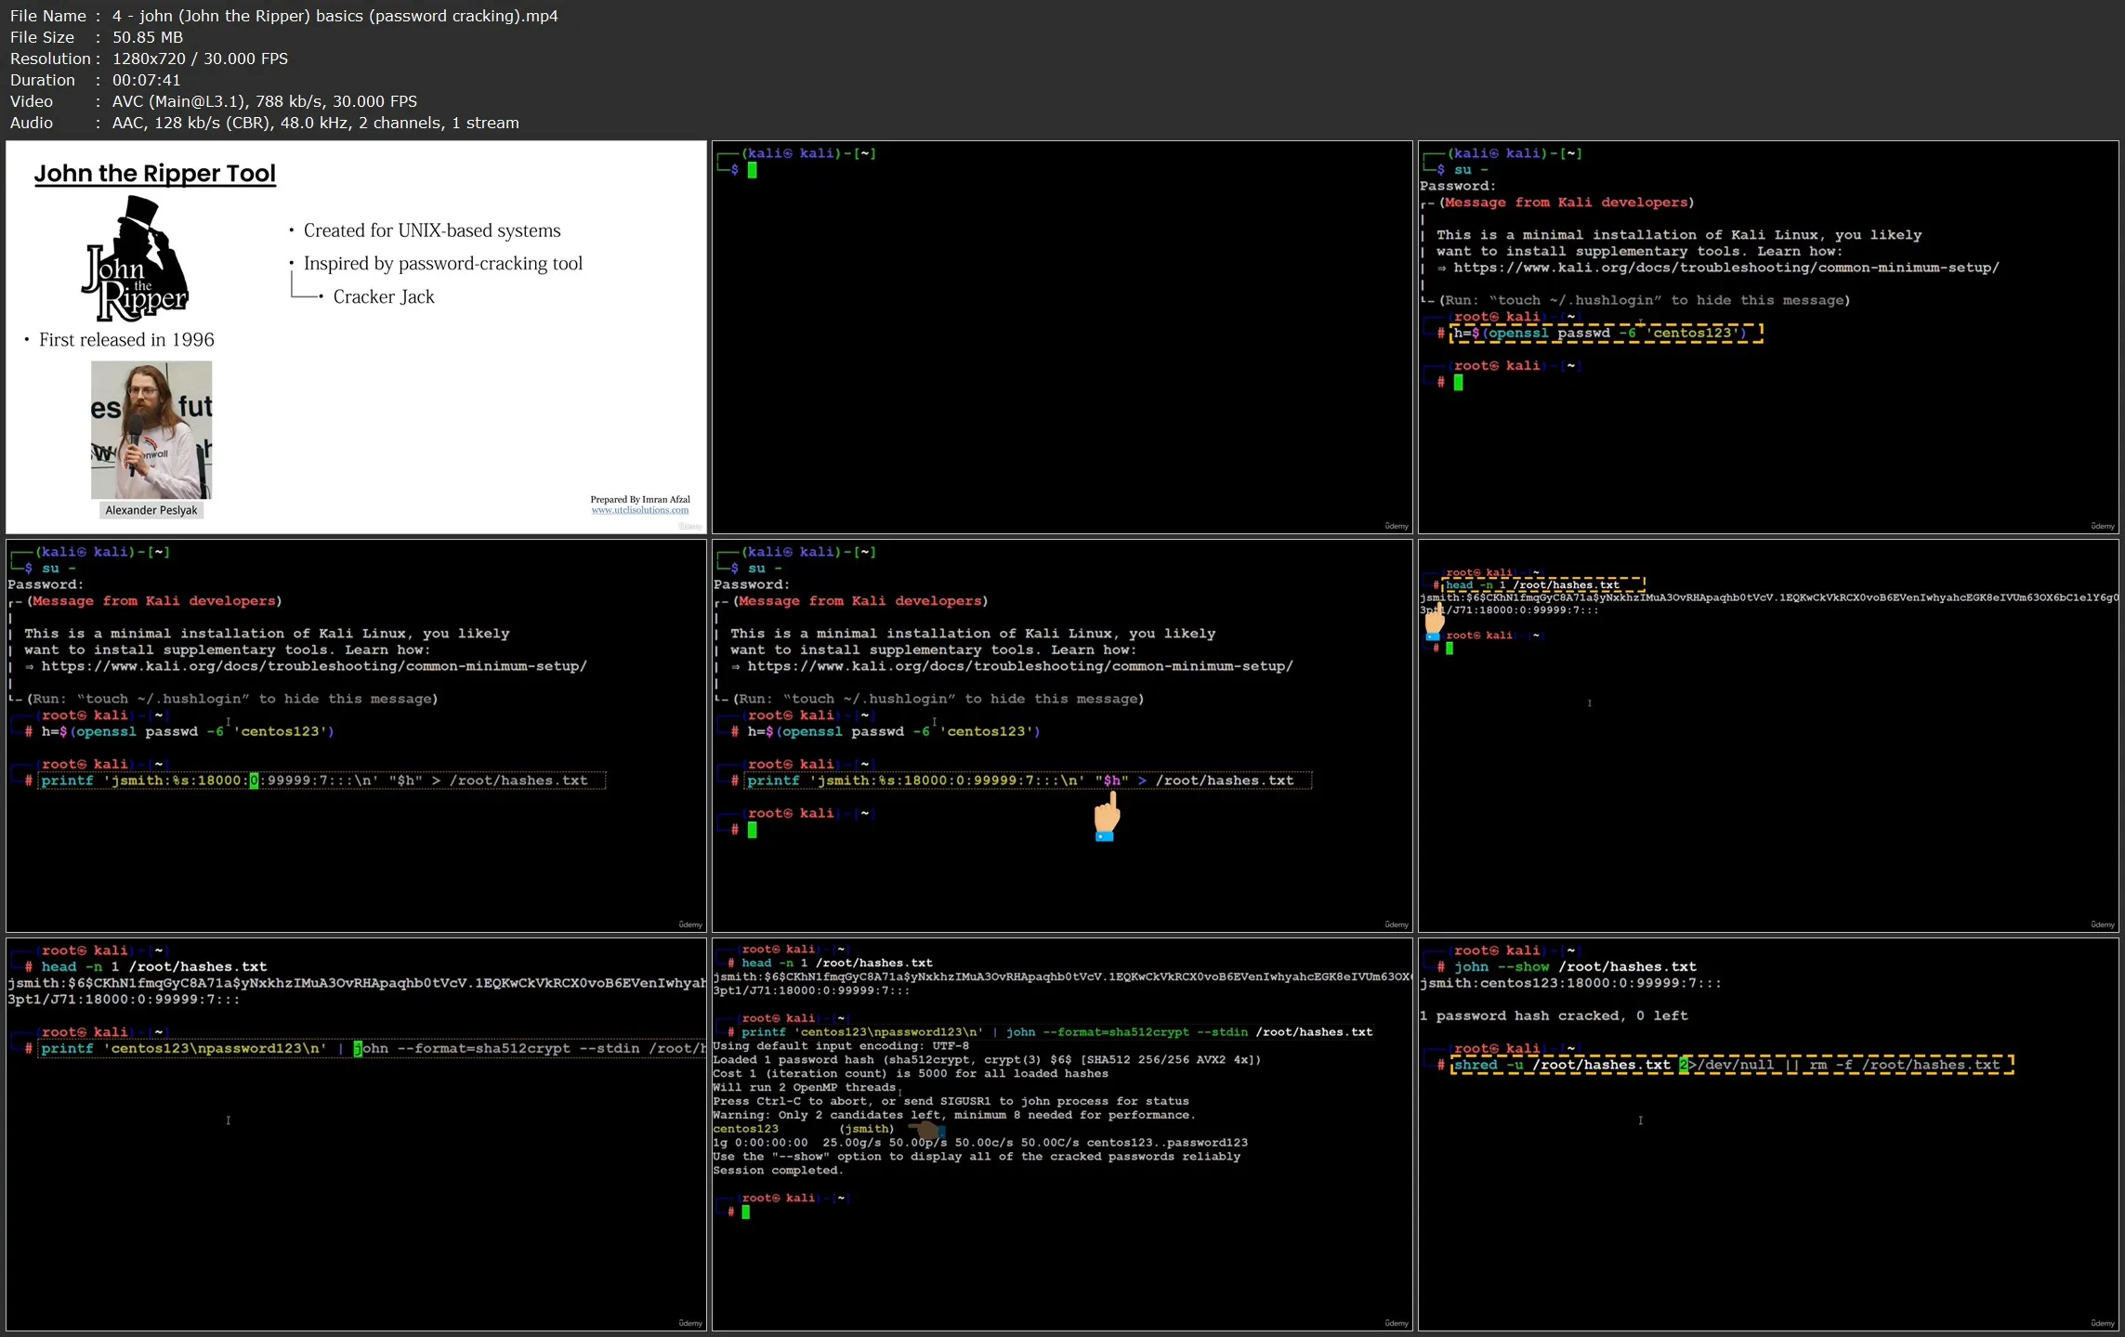Click the blue selection handle under hand pointer

pyautogui.click(x=1103, y=835)
